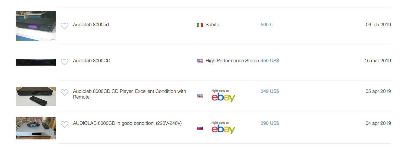Click High Performance Stereo seller name

(x=232, y=61)
